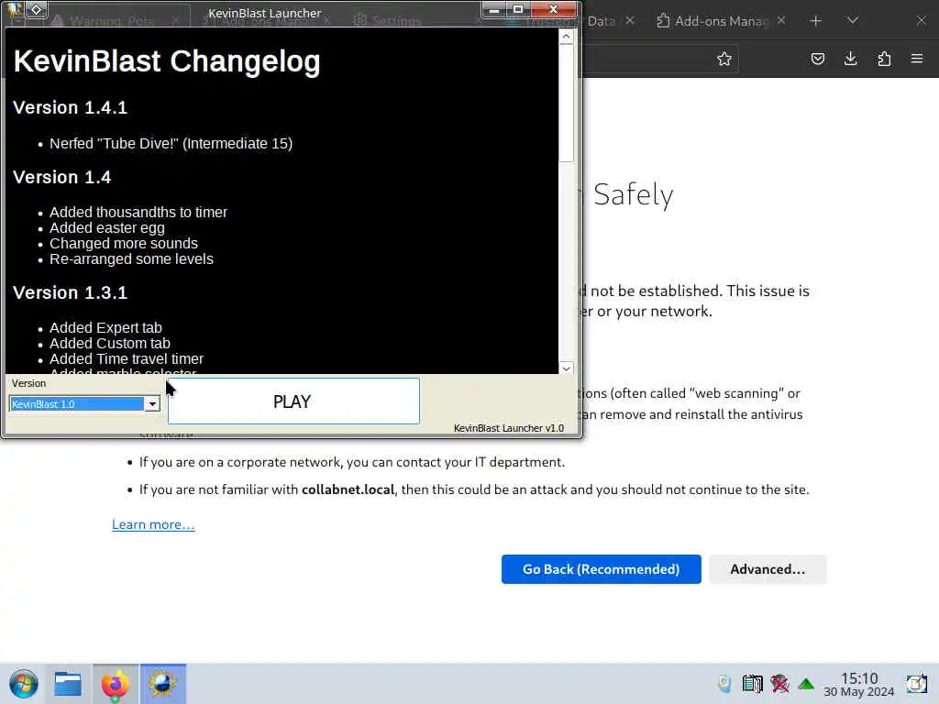Click the 'Version 1.4' changelog heading
Image resolution: width=939 pixels, height=704 pixels.
click(x=61, y=177)
